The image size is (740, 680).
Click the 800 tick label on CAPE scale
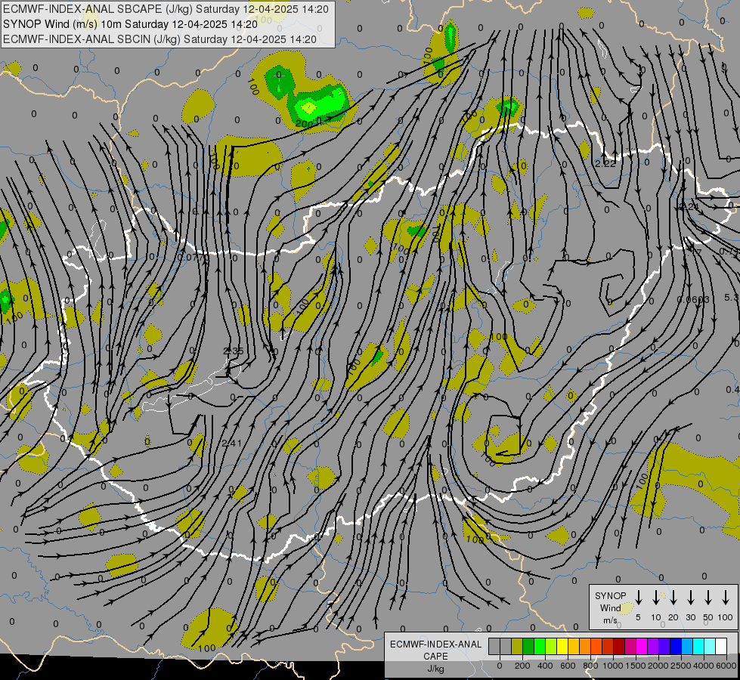[590, 666]
